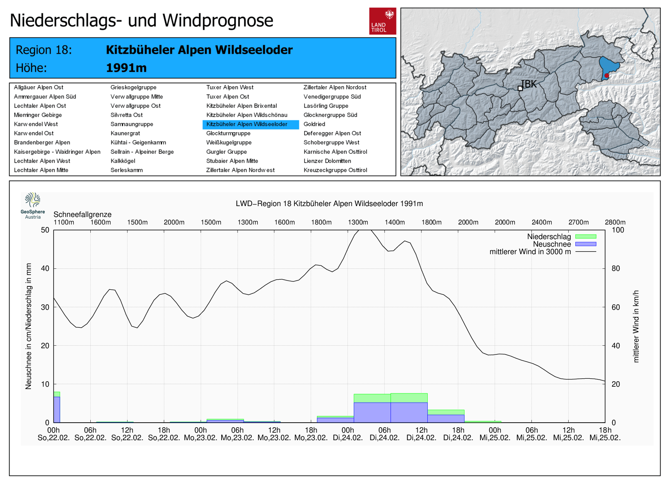Select Zillertaler Alpen Nordwest region
This screenshot has width=669, height=482.
[240, 170]
